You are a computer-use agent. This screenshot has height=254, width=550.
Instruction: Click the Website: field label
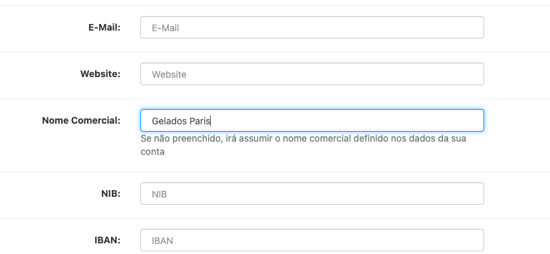click(x=100, y=74)
